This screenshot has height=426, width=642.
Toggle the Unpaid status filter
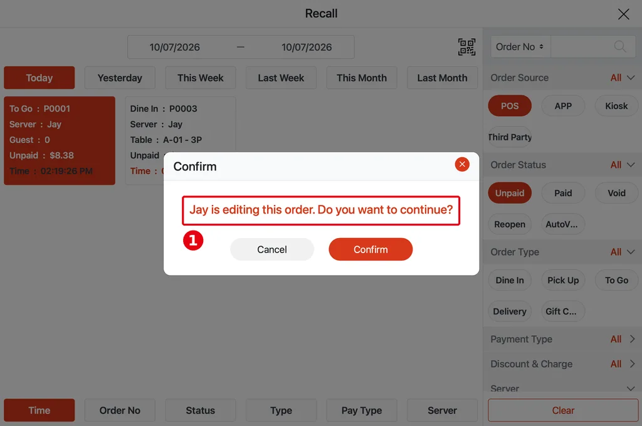pos(510,193)
